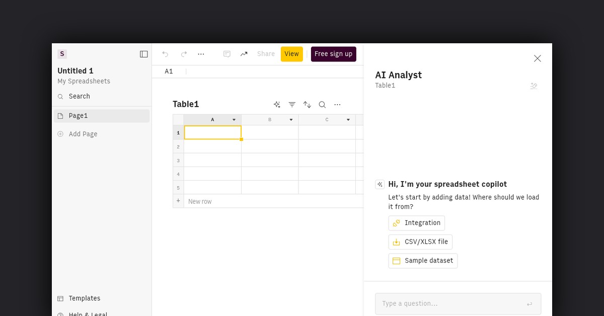Choose the CSV/XLSX file option
604x316 pixels.
[420, 242]
